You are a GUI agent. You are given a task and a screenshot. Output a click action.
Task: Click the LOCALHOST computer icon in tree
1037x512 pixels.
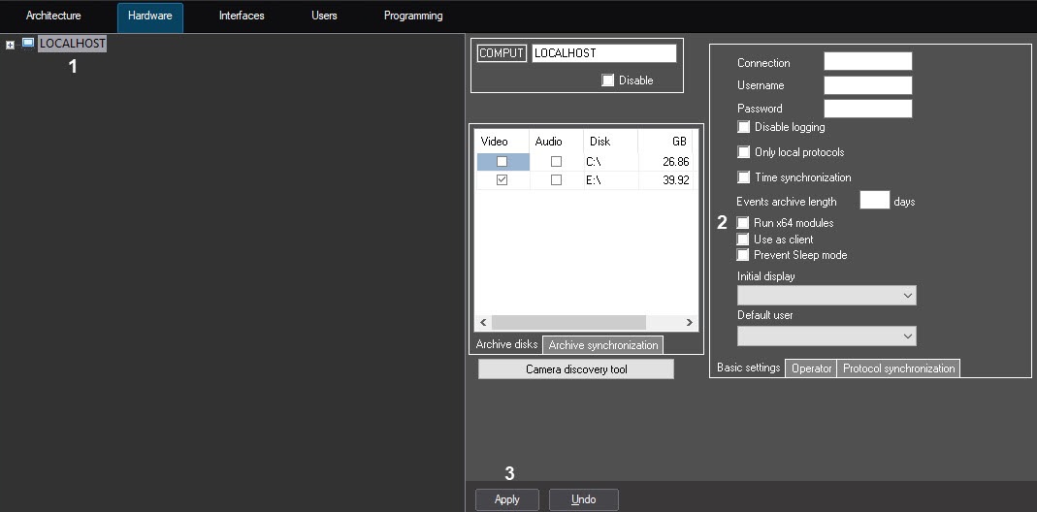click(x=27, y=44)
